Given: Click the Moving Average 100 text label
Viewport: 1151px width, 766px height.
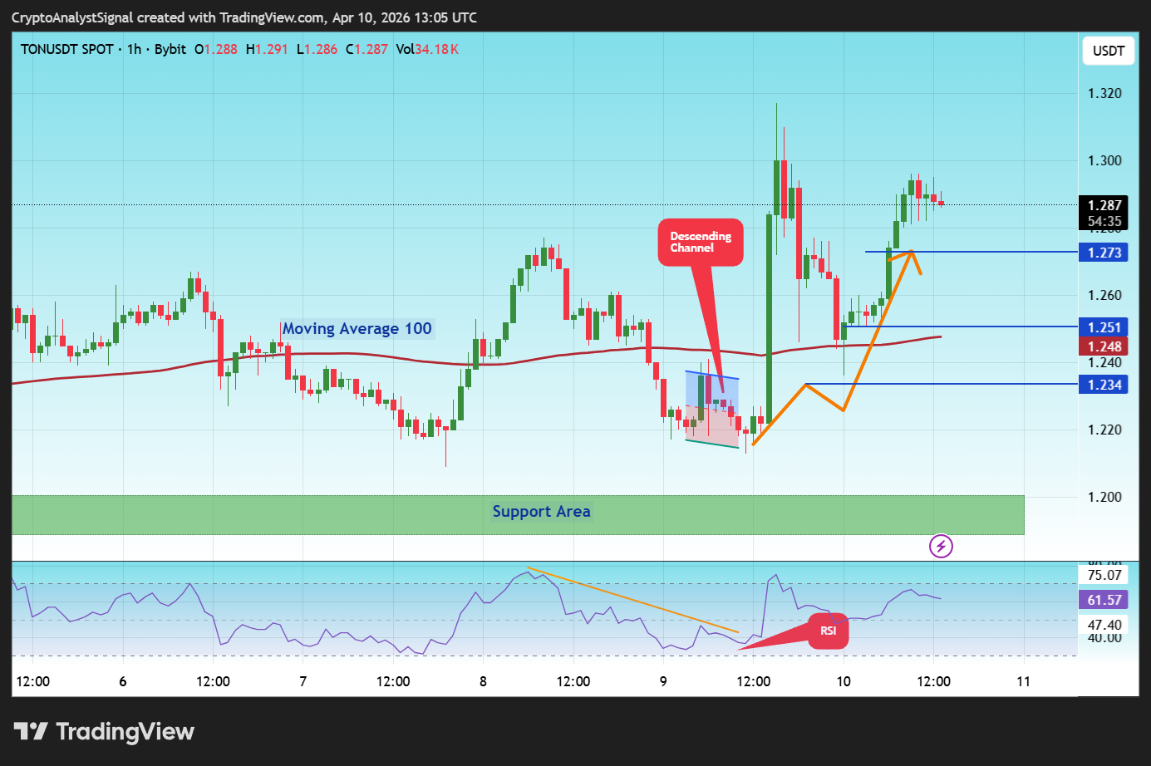Looking at the screenshot, I should point(357,329).
